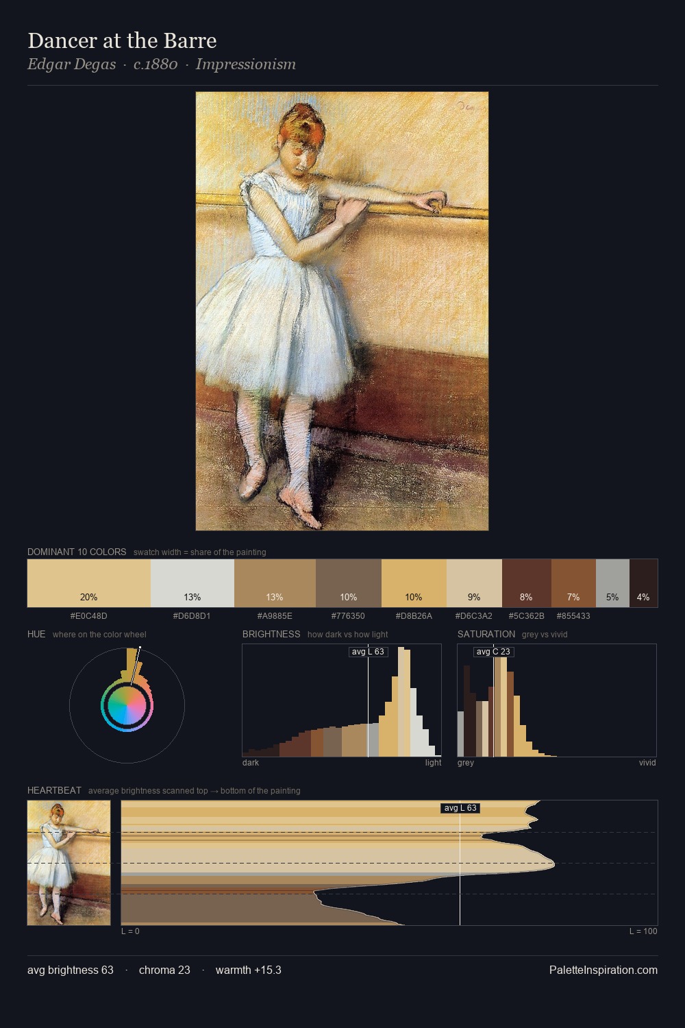Click the "dark" axis label

251,763
